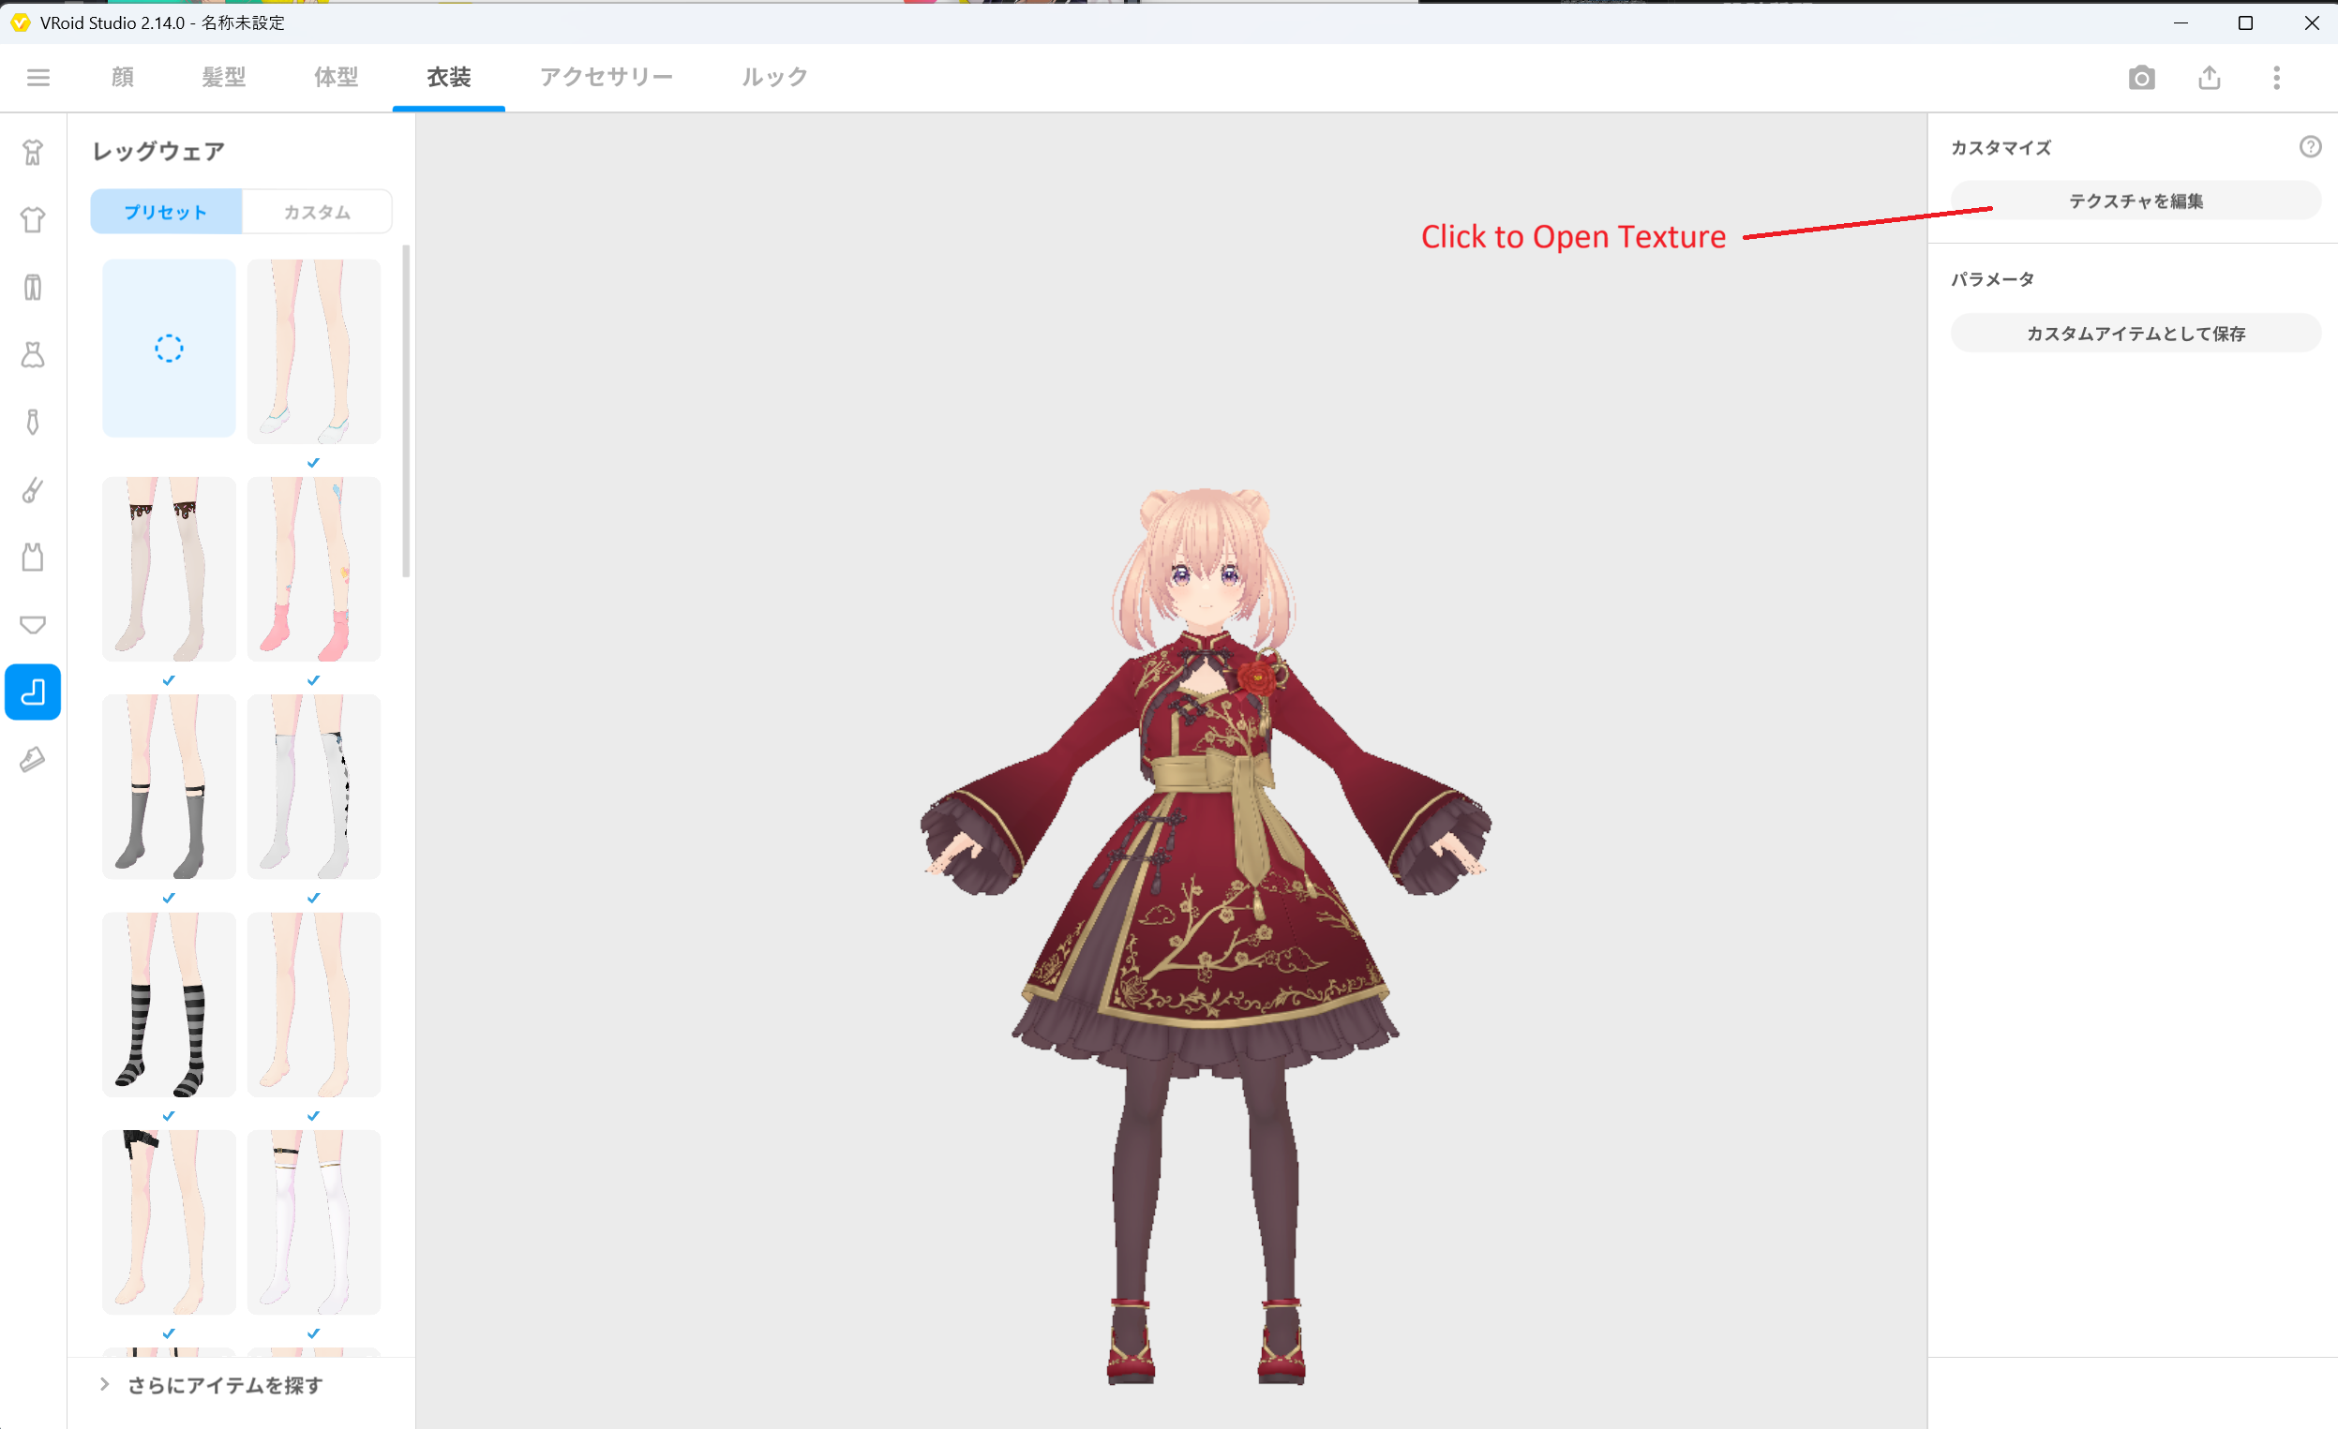Click the カスタマイズ section label
Screen dimensions: 2338x1429
[2001, 148]
